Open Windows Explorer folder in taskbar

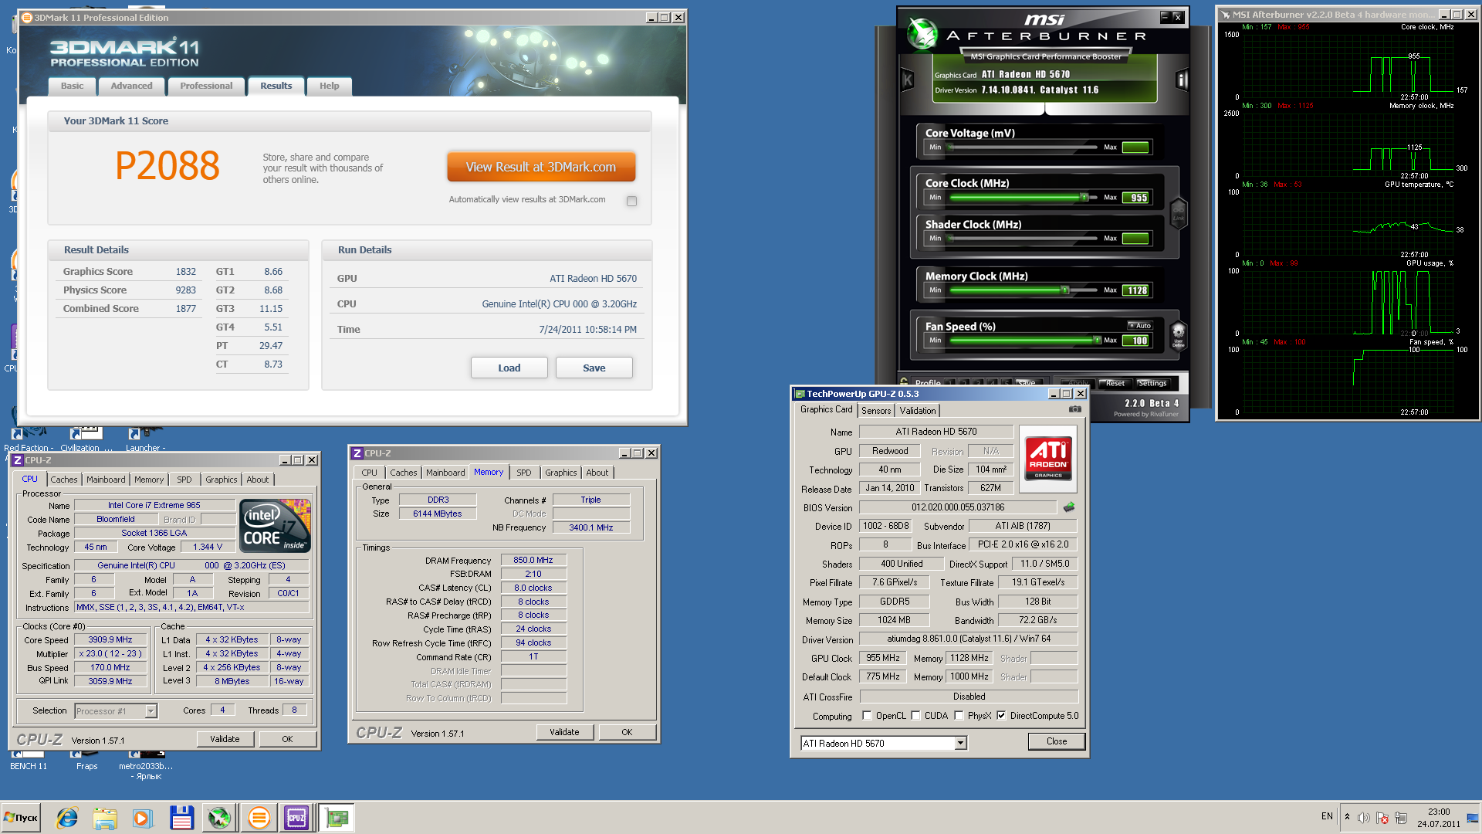pos(105,818)
